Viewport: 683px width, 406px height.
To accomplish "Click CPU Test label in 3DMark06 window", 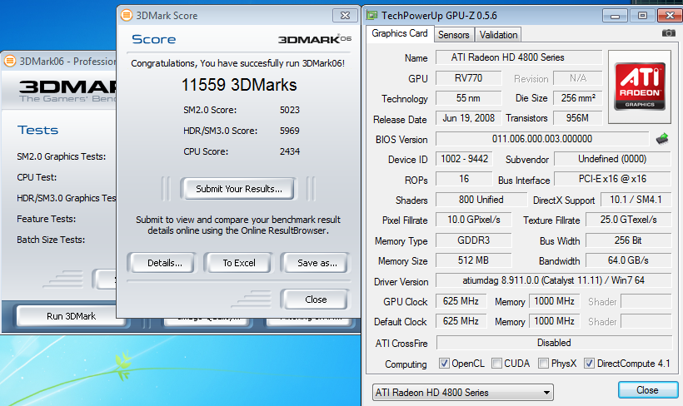I will coord(37,177).
